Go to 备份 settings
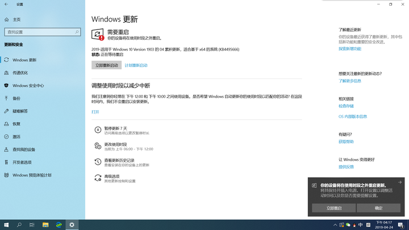 click(43, 98)
